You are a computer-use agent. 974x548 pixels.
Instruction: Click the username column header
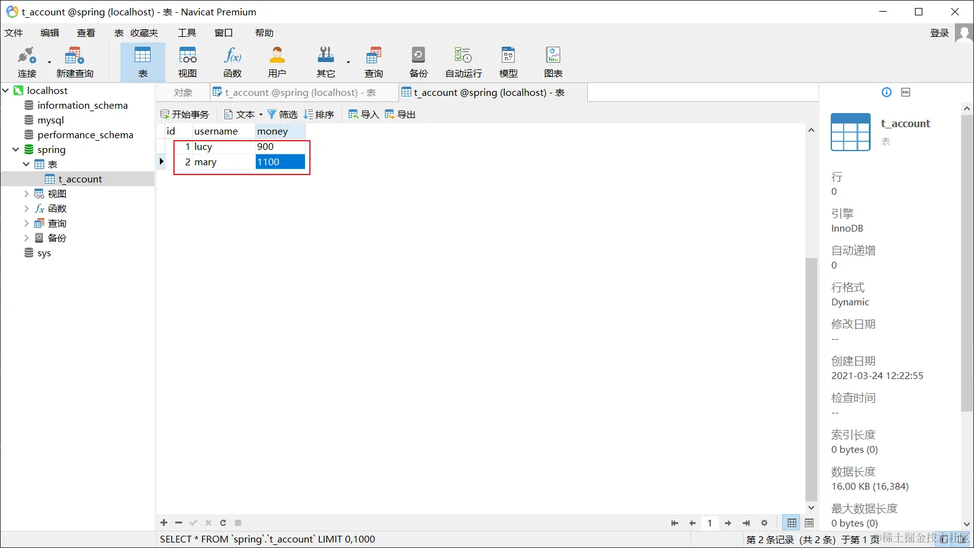click(x=224, y=131)
